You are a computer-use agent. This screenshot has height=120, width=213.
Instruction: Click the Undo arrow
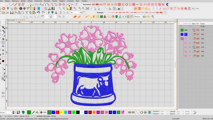click(x=38, y=13)
